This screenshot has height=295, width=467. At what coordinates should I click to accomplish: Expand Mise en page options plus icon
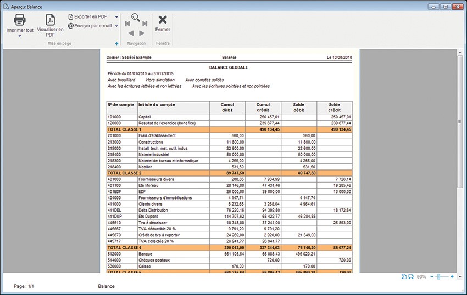point(116,43)
